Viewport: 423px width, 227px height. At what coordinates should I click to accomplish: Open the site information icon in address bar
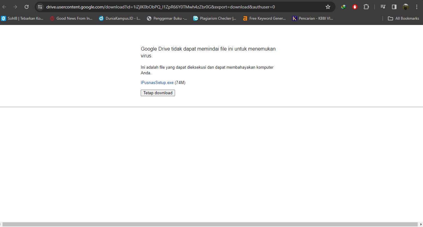[x=40, y=7]
